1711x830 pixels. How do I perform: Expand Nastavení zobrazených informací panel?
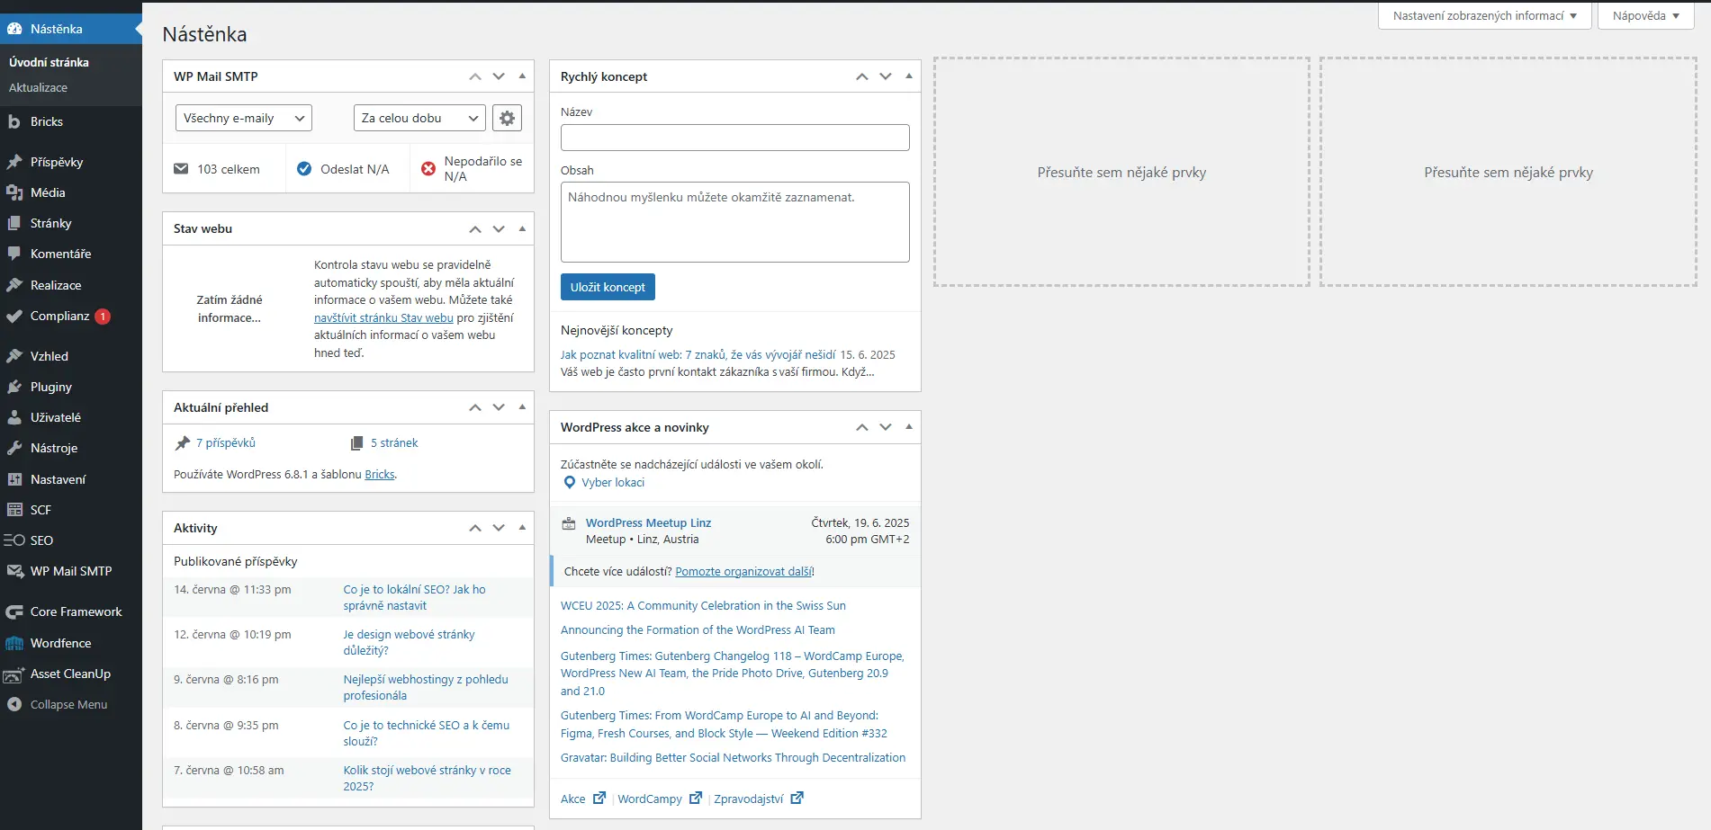(1484, 15)
